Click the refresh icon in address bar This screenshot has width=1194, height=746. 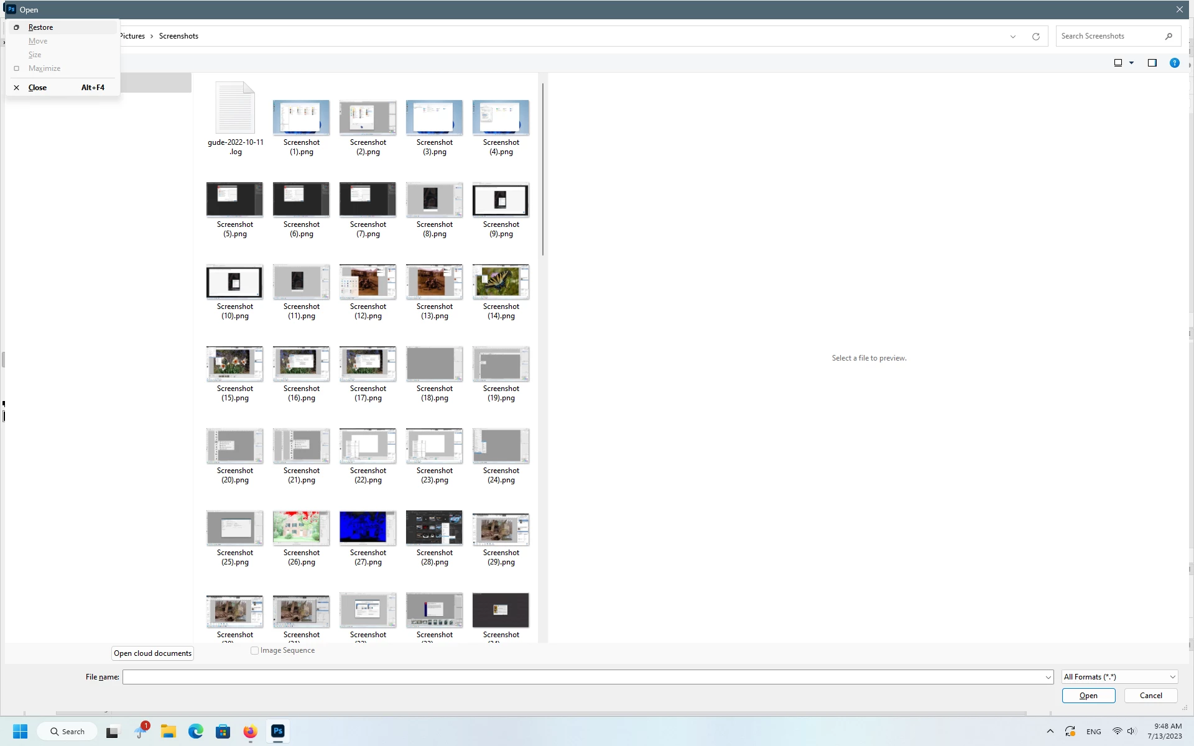[1035, 37]
